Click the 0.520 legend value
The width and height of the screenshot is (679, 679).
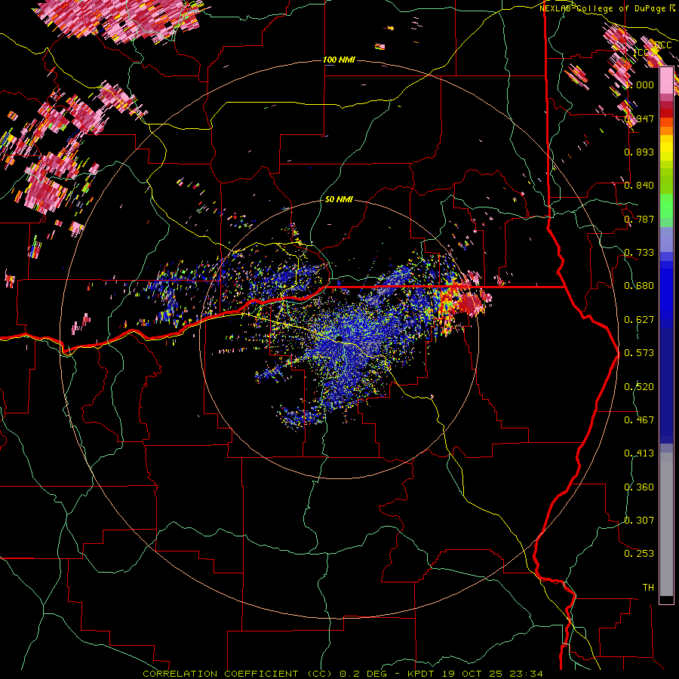639,387
